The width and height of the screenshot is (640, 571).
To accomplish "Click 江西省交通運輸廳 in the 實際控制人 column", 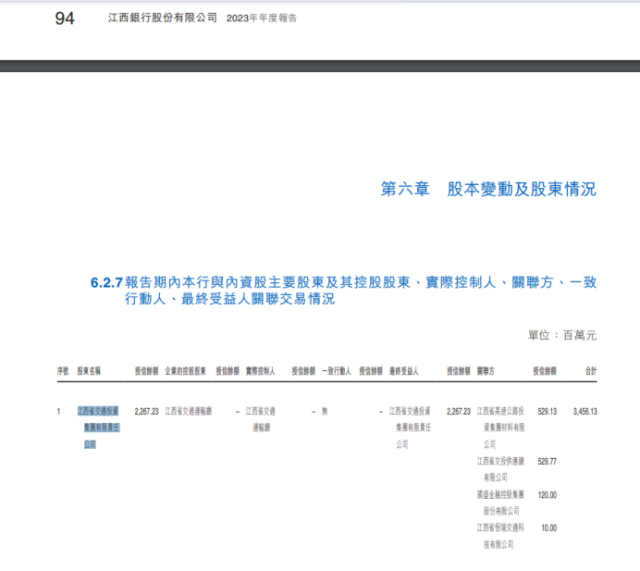I will point(261,419).
